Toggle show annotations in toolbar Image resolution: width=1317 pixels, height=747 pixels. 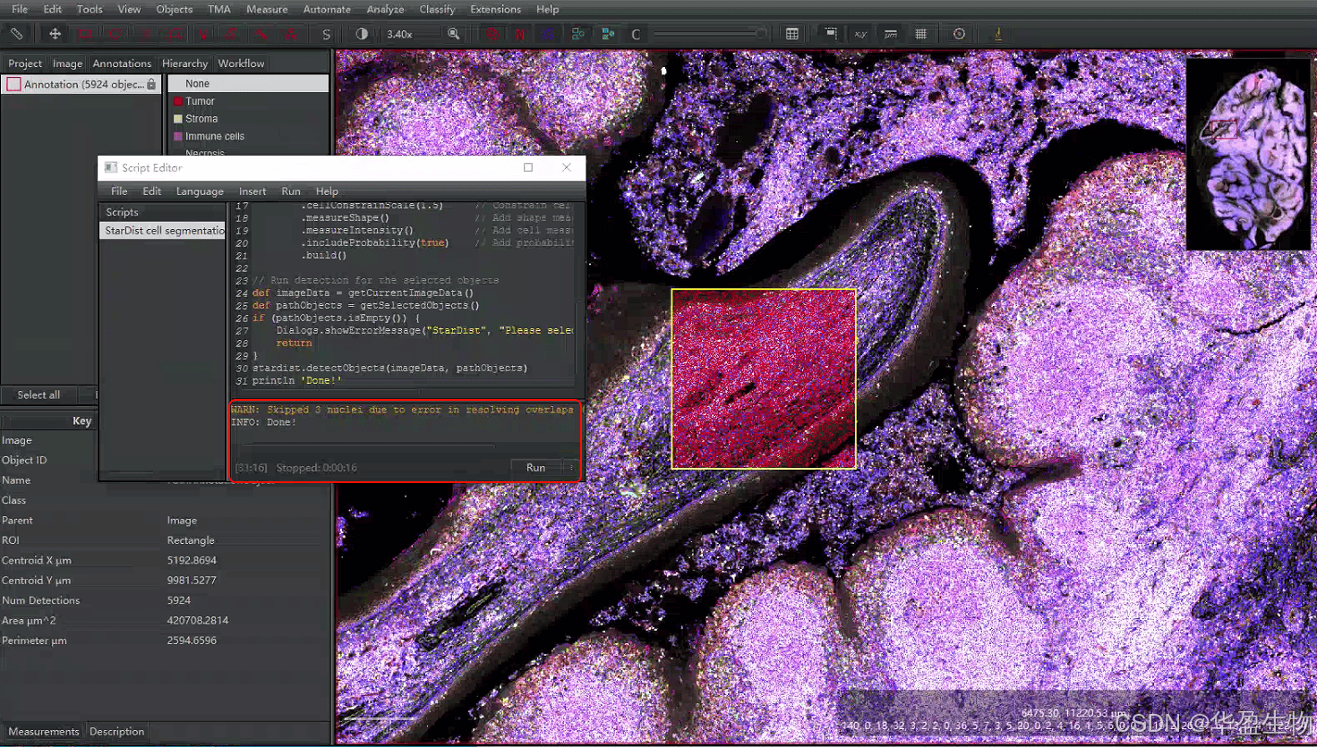pos(492,34)
